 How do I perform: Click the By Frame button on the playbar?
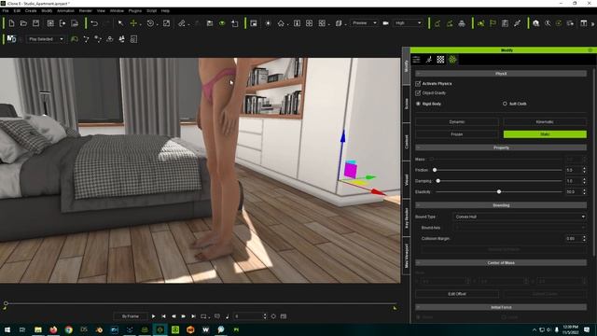pyautogui.click(x=131, y=316)
